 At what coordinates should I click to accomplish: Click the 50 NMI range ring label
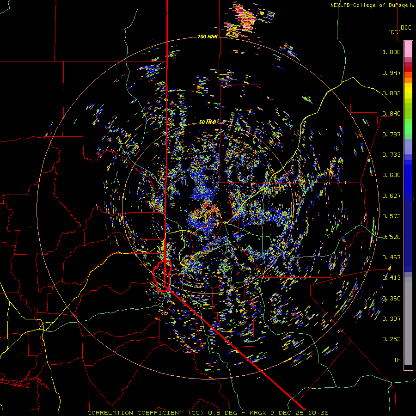(x=208, y=122)
